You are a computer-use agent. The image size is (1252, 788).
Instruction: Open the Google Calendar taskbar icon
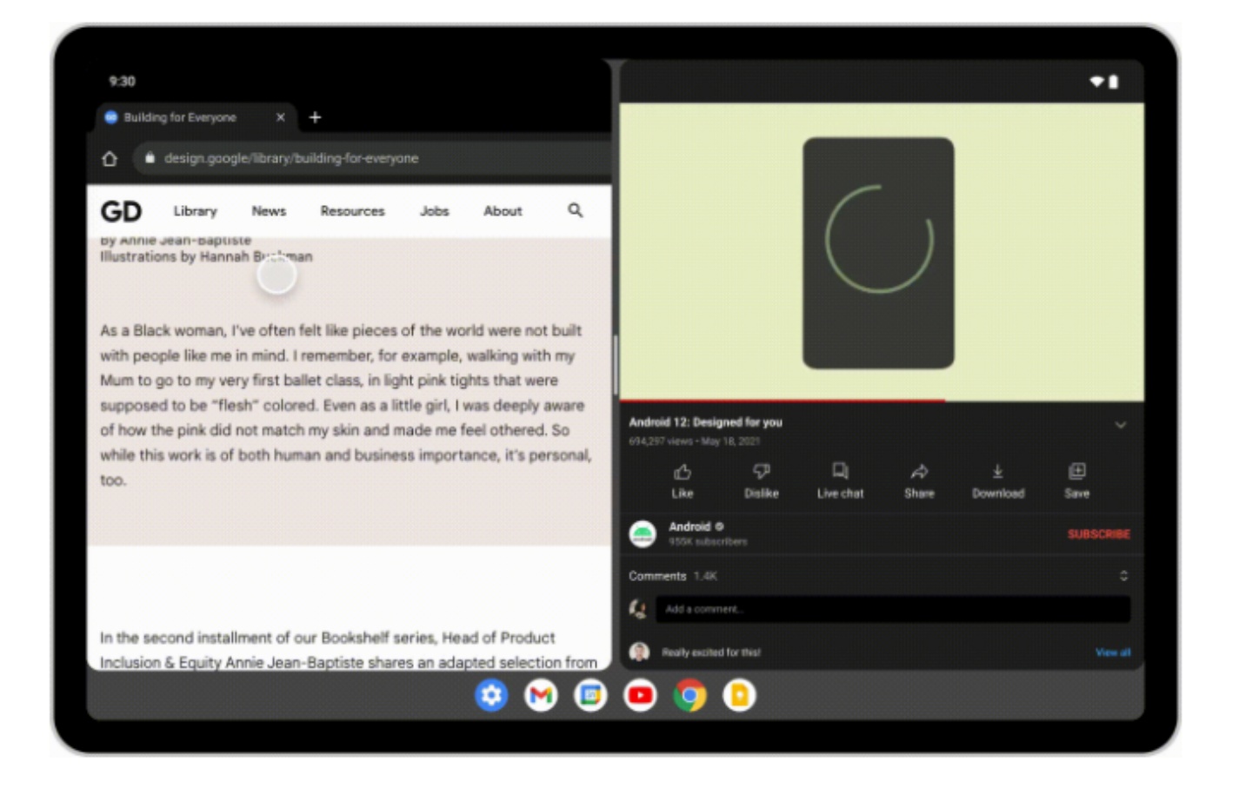coord(590,695)
